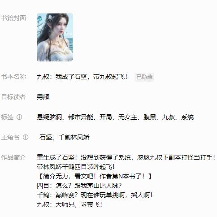The height and width of the screenshot is (217, 217).
Task: Select the 开局 tag
Action: pos(106,117)
